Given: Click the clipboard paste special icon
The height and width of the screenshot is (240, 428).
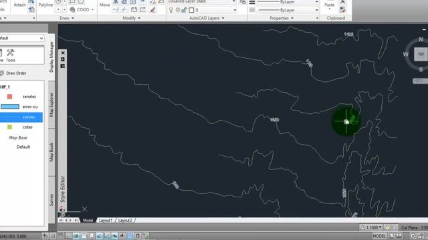Looking at the screenshot, I should coord(342,10).
